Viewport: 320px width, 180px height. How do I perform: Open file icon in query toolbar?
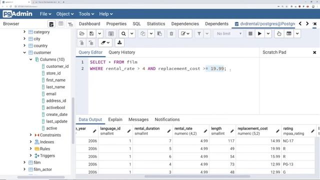pos(82,33)
